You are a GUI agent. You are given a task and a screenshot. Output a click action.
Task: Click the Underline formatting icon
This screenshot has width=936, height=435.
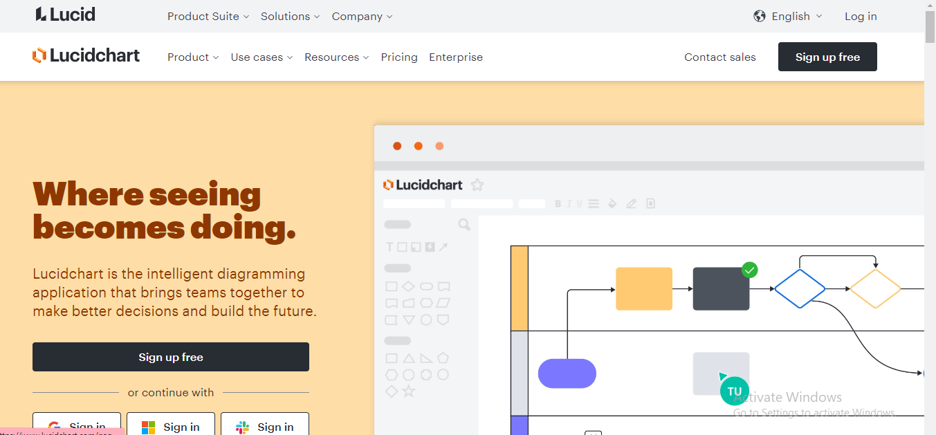click(x=579, y=203)
